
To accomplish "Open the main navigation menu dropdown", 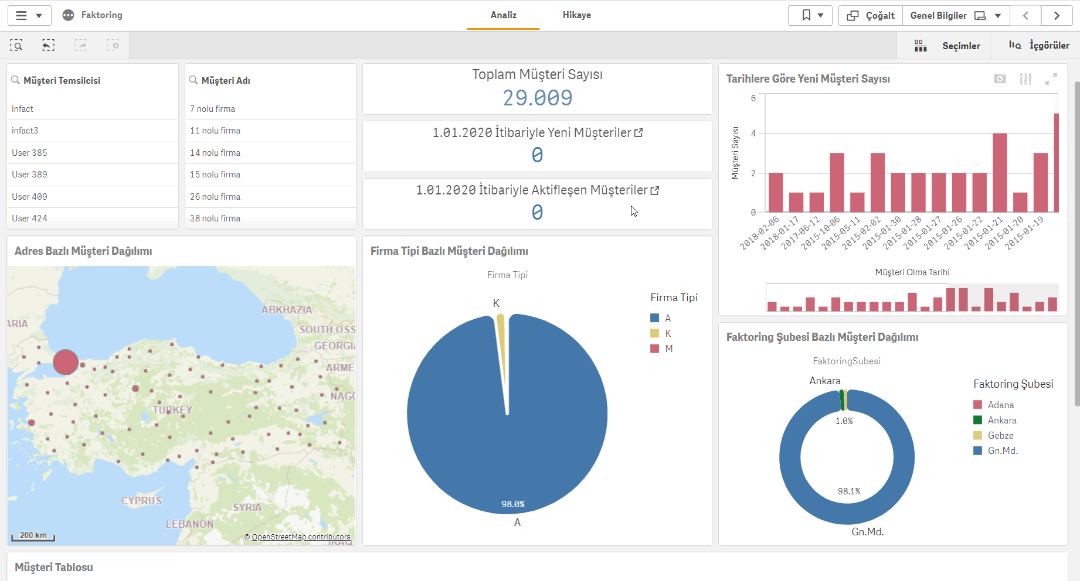I will 29,16.
